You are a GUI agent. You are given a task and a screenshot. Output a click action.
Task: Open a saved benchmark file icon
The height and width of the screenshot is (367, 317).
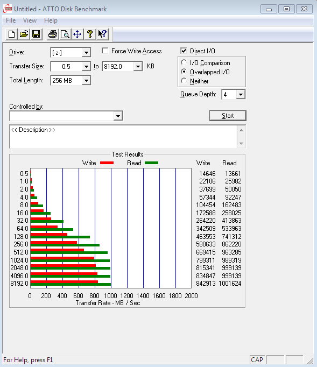24,34
